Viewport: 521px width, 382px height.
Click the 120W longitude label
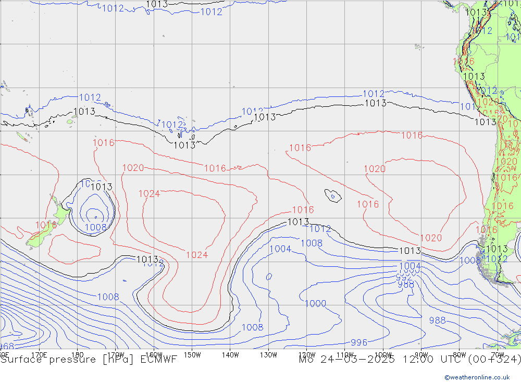(307, 355)
